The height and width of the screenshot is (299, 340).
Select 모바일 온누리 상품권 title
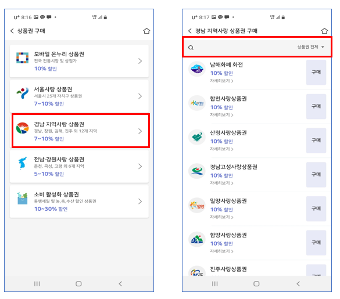coord(59,54)
